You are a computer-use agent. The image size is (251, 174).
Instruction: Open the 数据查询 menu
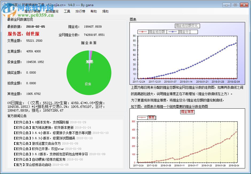(x=52, y=11)
